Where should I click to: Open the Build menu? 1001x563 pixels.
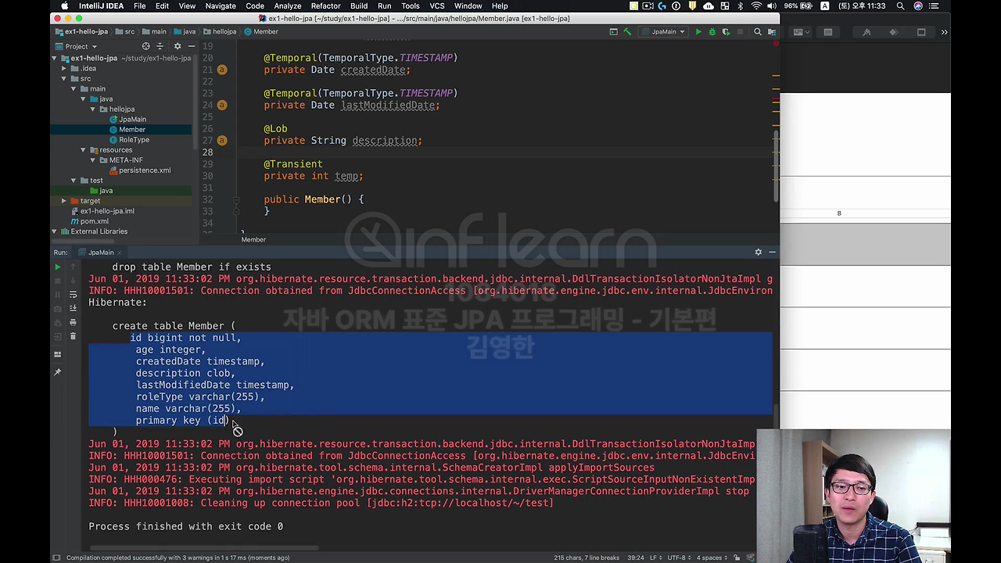coord(359,6)
